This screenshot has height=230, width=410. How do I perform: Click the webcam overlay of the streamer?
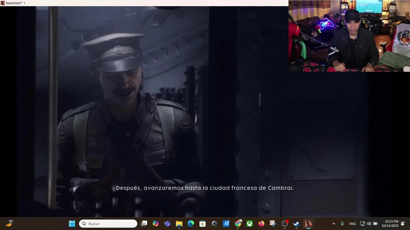tap(349, 36)
